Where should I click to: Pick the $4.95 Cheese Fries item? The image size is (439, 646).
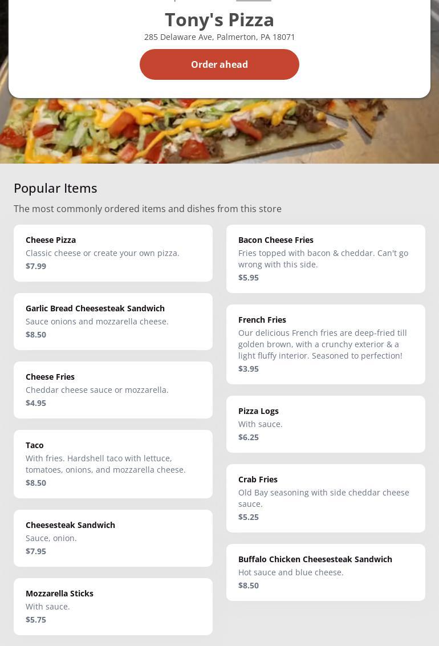(113, 389)
